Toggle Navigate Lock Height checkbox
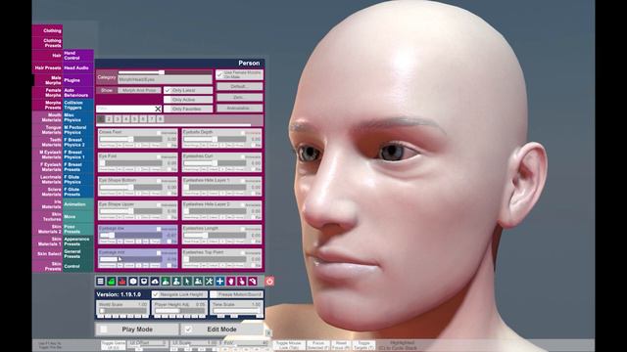Screen dimensions: 627x352 point(156,294)
